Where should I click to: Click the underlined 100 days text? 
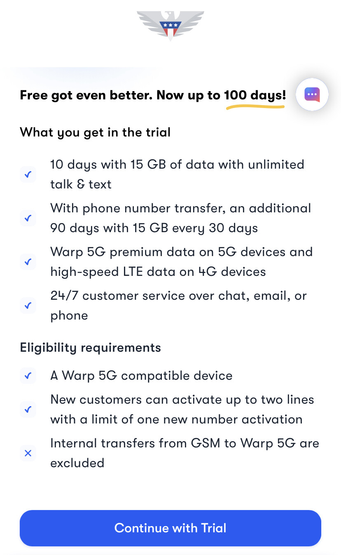coord(255,96)
